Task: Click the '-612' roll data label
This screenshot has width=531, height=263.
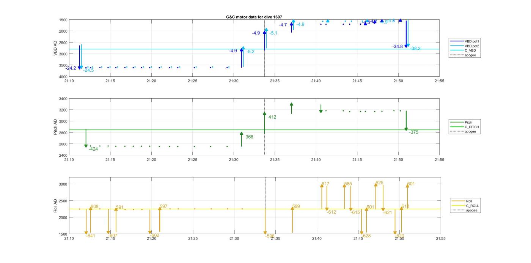Action: pyautogui.click(x=331, y=213)
